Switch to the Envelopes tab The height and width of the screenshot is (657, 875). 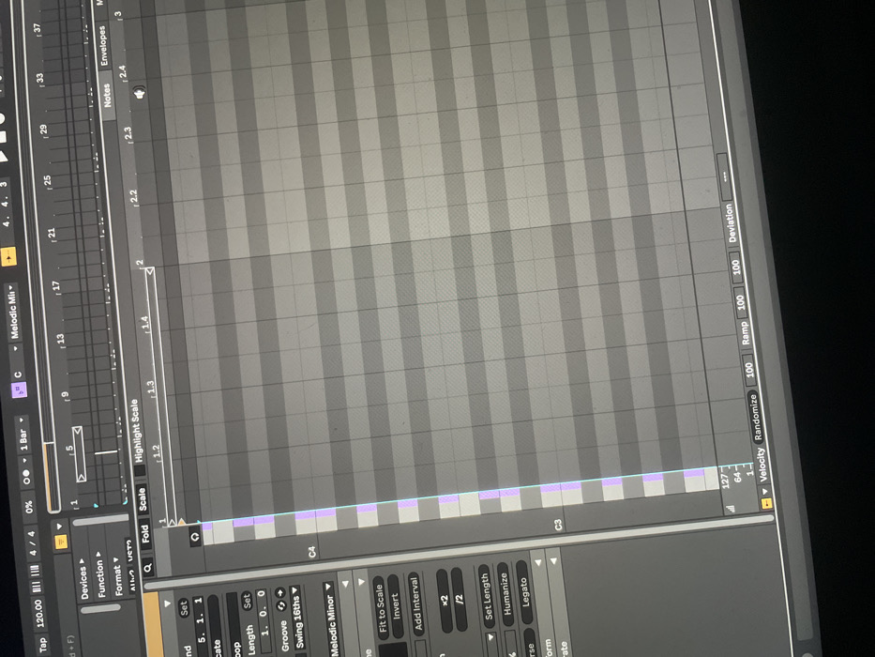pyautogui.click(x=104, y=46)
